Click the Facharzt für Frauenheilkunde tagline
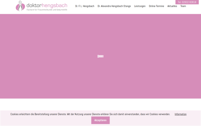This screenshot has height=126, width=201. pyautogui.click(x=47, y=10)
